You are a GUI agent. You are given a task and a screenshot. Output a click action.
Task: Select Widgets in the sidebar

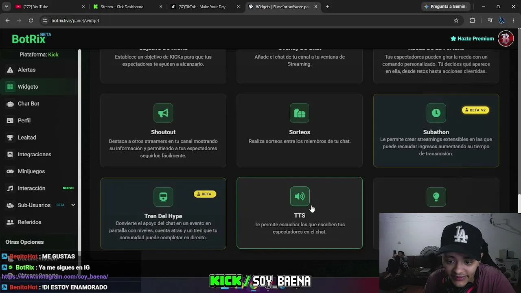[x=39, y=87]
